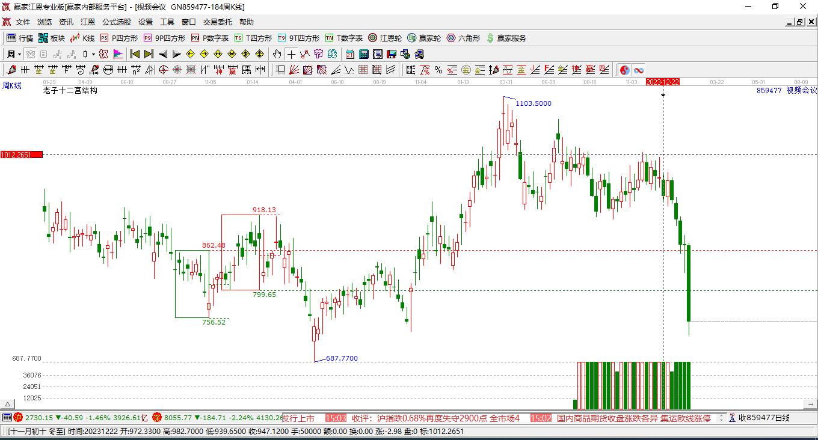818x440 pixels.
Task: Open the news headline 国内商品期货收盘涨跌各异
Action: coord(634,418)
